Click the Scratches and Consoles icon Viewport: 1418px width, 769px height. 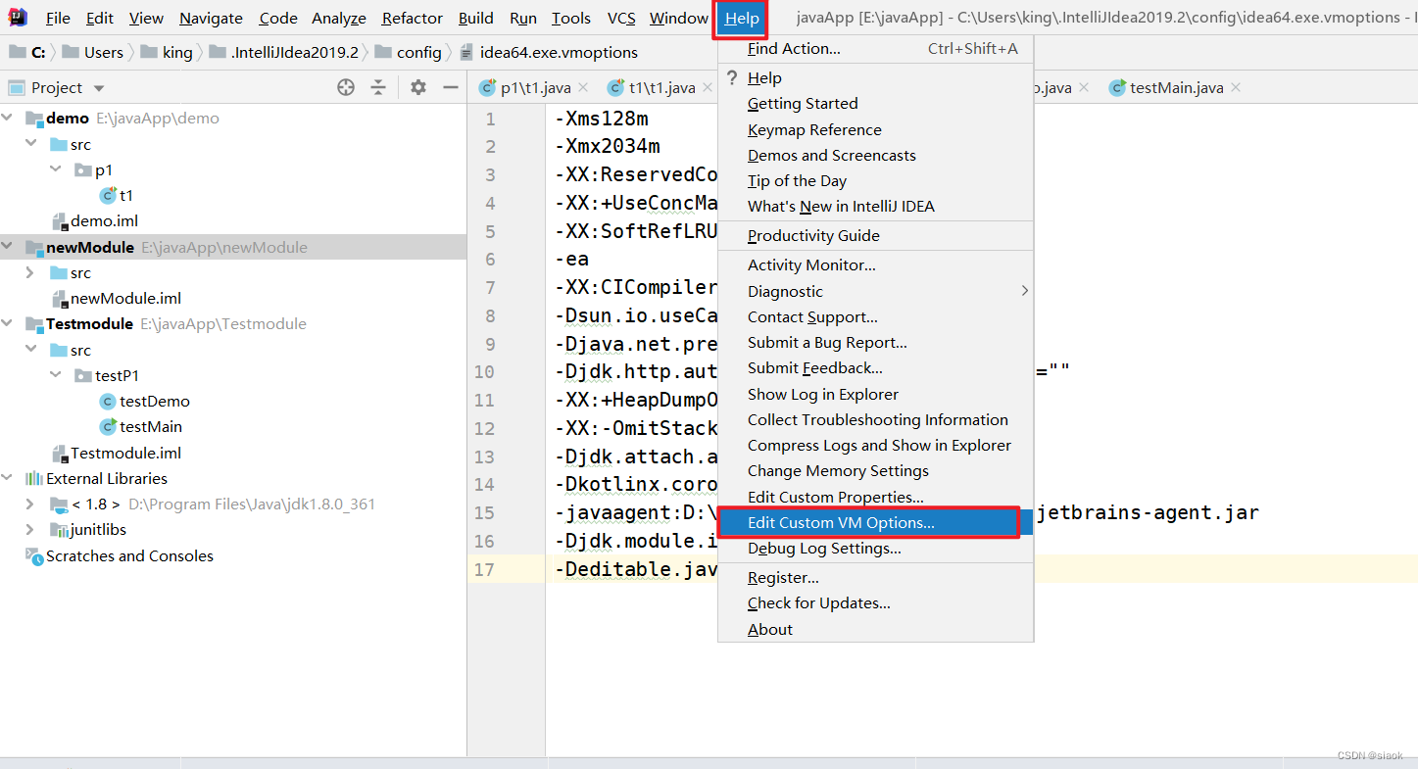tap(34, 555)
